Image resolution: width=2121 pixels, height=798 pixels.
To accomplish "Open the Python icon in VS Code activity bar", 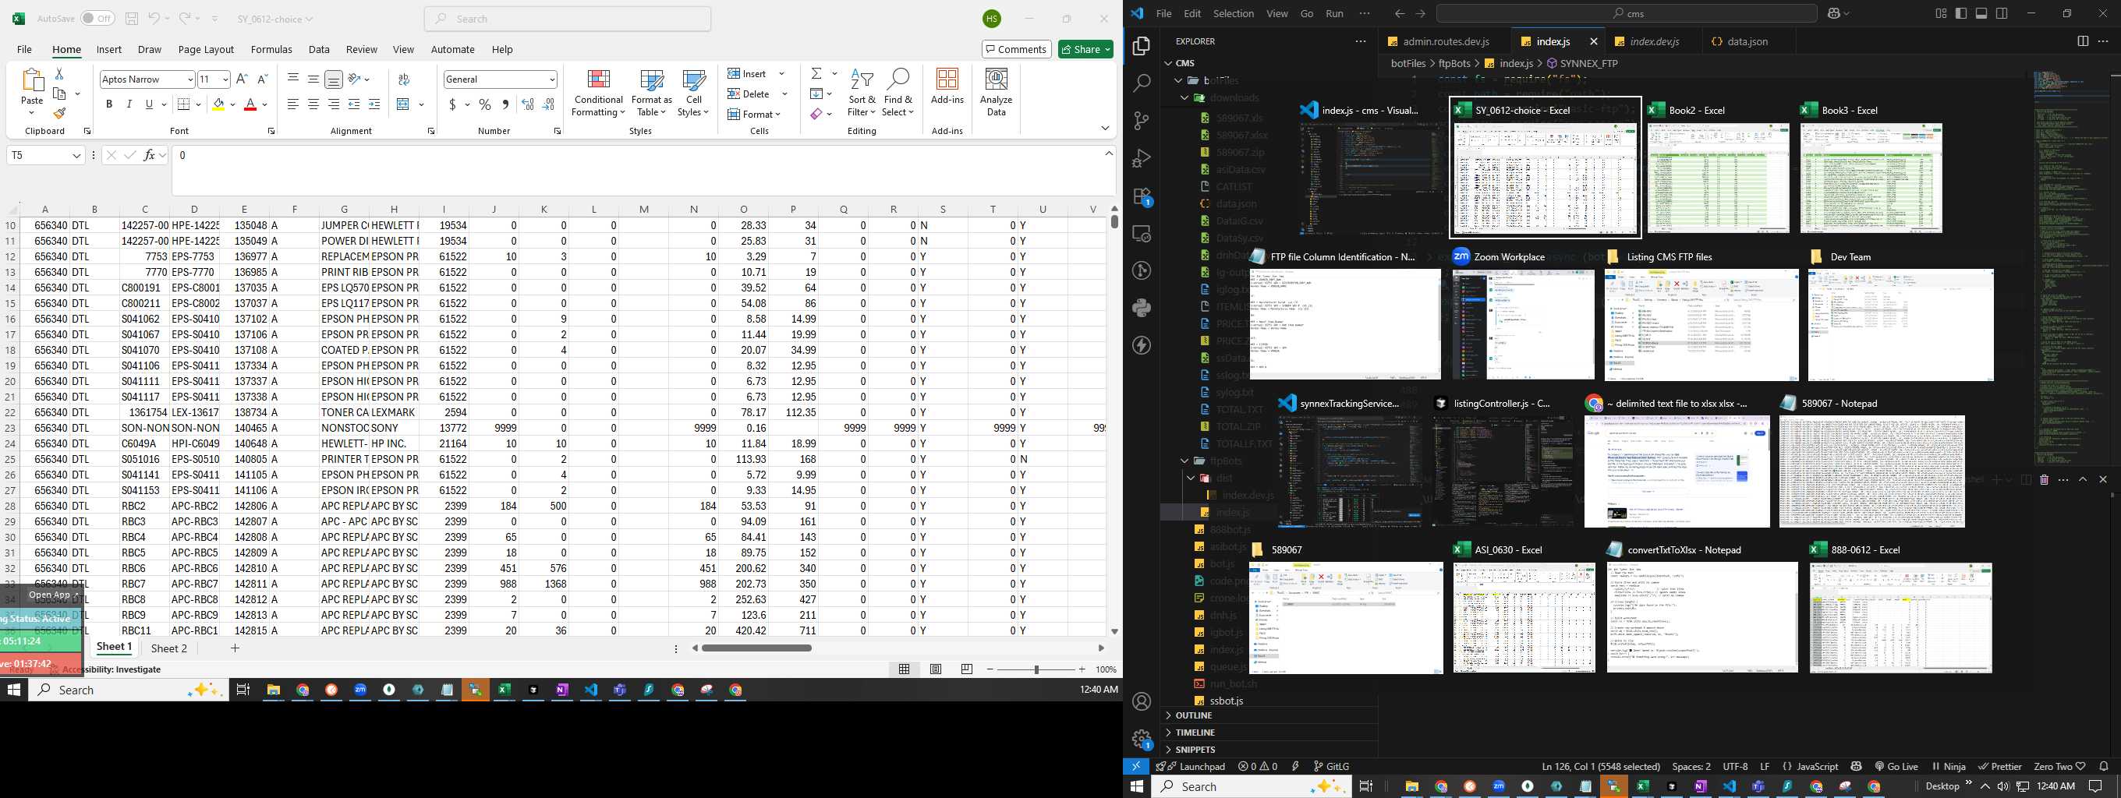I will click(1142, 308).
